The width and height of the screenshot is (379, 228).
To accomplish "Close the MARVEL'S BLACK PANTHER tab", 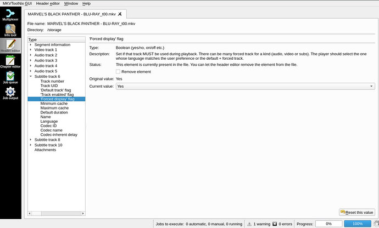I will click(120, 14).
